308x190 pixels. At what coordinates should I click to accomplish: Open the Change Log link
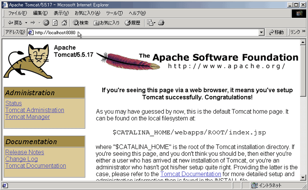[21, 159]
